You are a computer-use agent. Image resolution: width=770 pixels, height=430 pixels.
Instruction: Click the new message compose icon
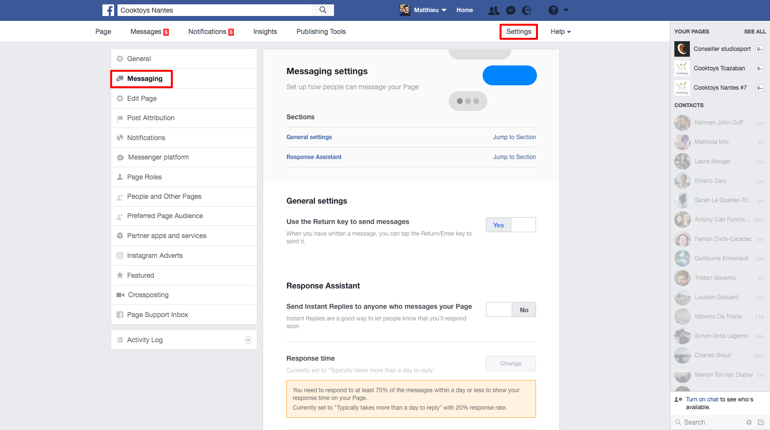coord(761,422)
